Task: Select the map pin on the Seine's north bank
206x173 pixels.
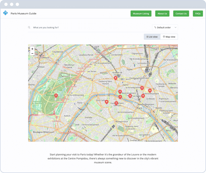Action: click(120, 97)
